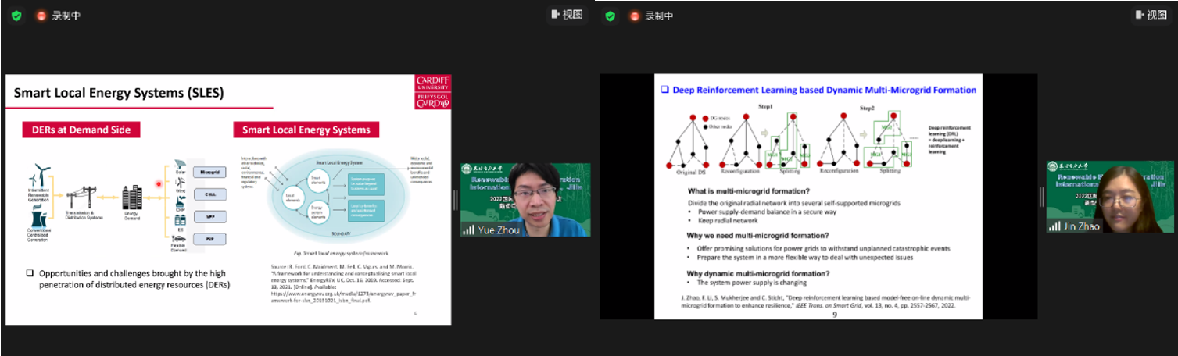The image size is (1178, 356).
Task: Click the signal strength bars beside Yue Zhou
Action: pos(469,230)
